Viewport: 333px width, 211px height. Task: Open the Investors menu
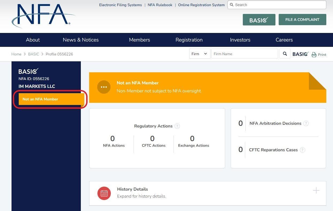240,40
